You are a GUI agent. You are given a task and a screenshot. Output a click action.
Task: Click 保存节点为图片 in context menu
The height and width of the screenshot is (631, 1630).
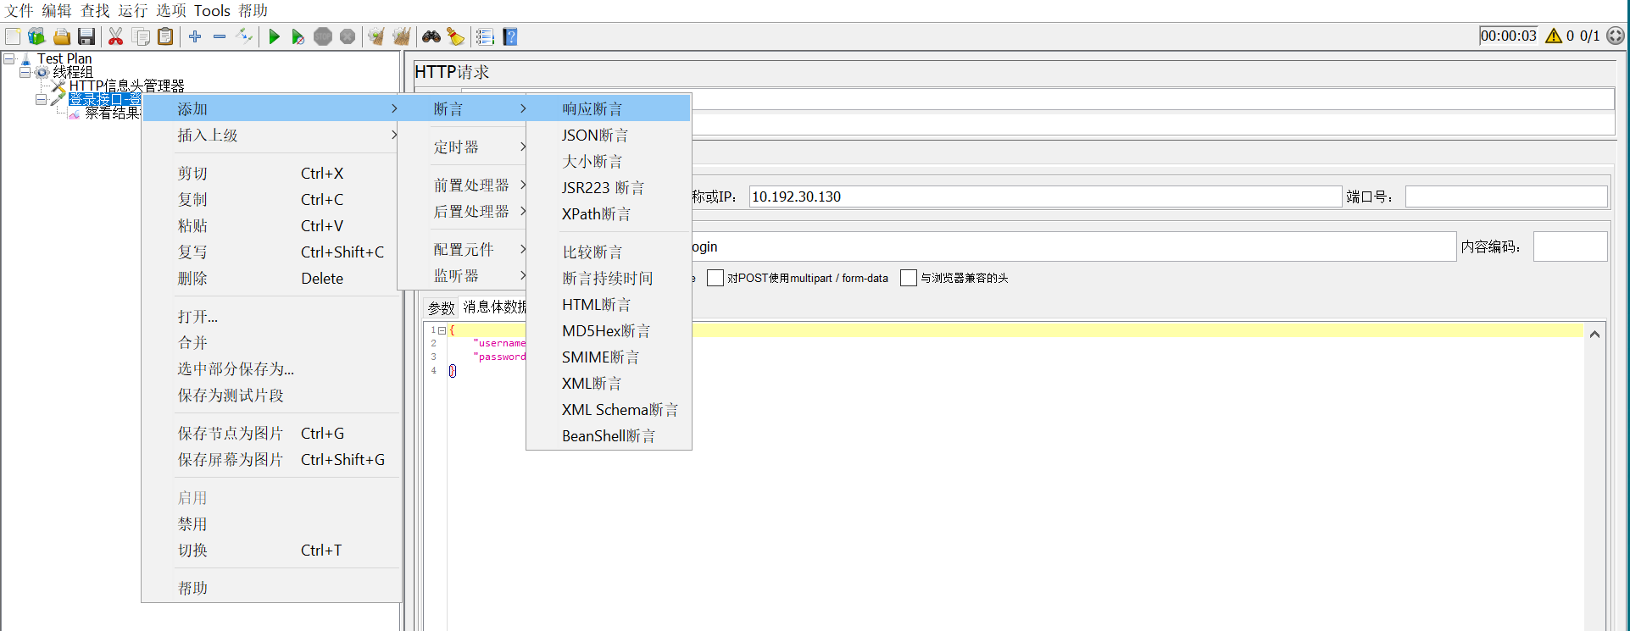coord(271,433)
